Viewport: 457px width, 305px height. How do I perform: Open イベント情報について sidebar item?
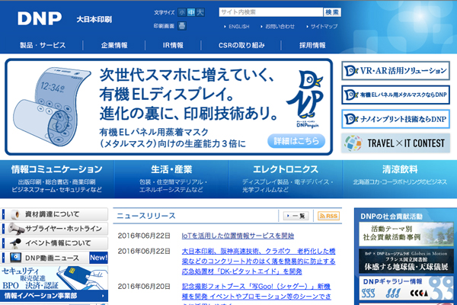55,242
